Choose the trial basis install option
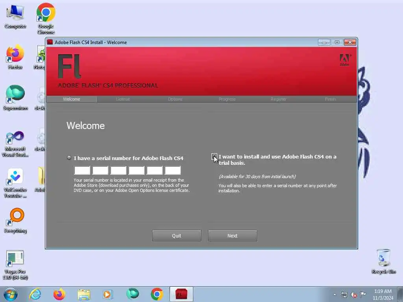Image resolution: width=403 pixels, height=302 pixels. [x=214, y=157]
